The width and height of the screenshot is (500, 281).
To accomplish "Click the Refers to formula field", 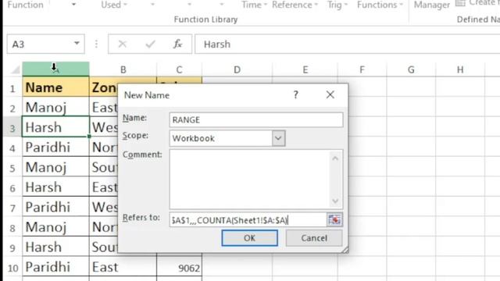I will pyautogui.click(x=248, y=220).
